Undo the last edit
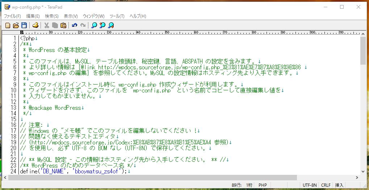This screenshot has height=190, width=369. pyautogui.click(x=75, y=25)
